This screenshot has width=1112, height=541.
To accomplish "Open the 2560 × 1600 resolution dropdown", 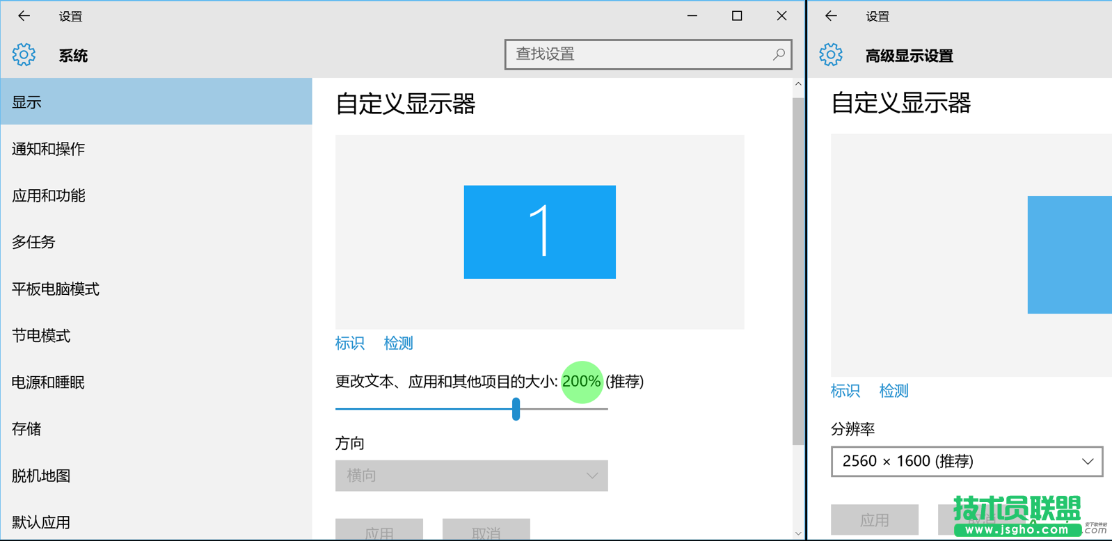I will click(967, 462).
